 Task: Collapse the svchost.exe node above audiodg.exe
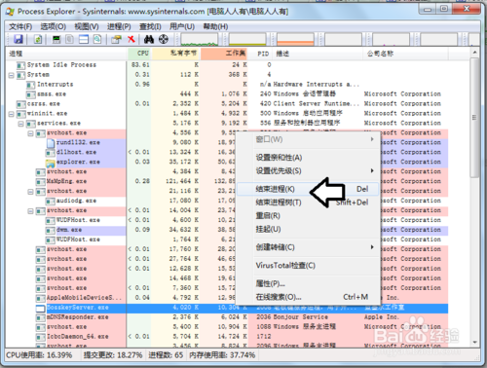click(x=31, y=192)
